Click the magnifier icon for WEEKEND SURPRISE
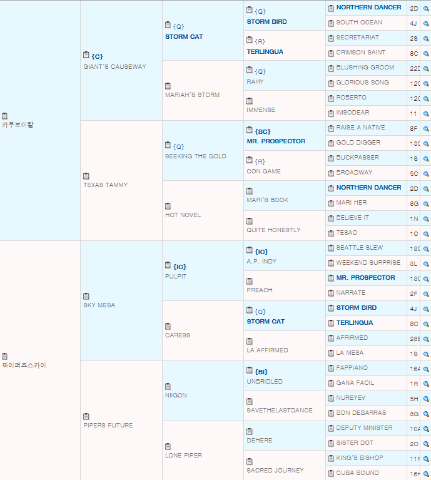The image size is (431, 480). tap(426, 263)
